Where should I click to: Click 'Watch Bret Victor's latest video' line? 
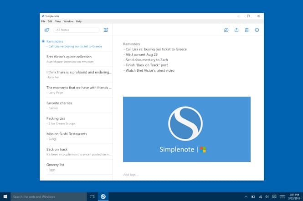149,70
